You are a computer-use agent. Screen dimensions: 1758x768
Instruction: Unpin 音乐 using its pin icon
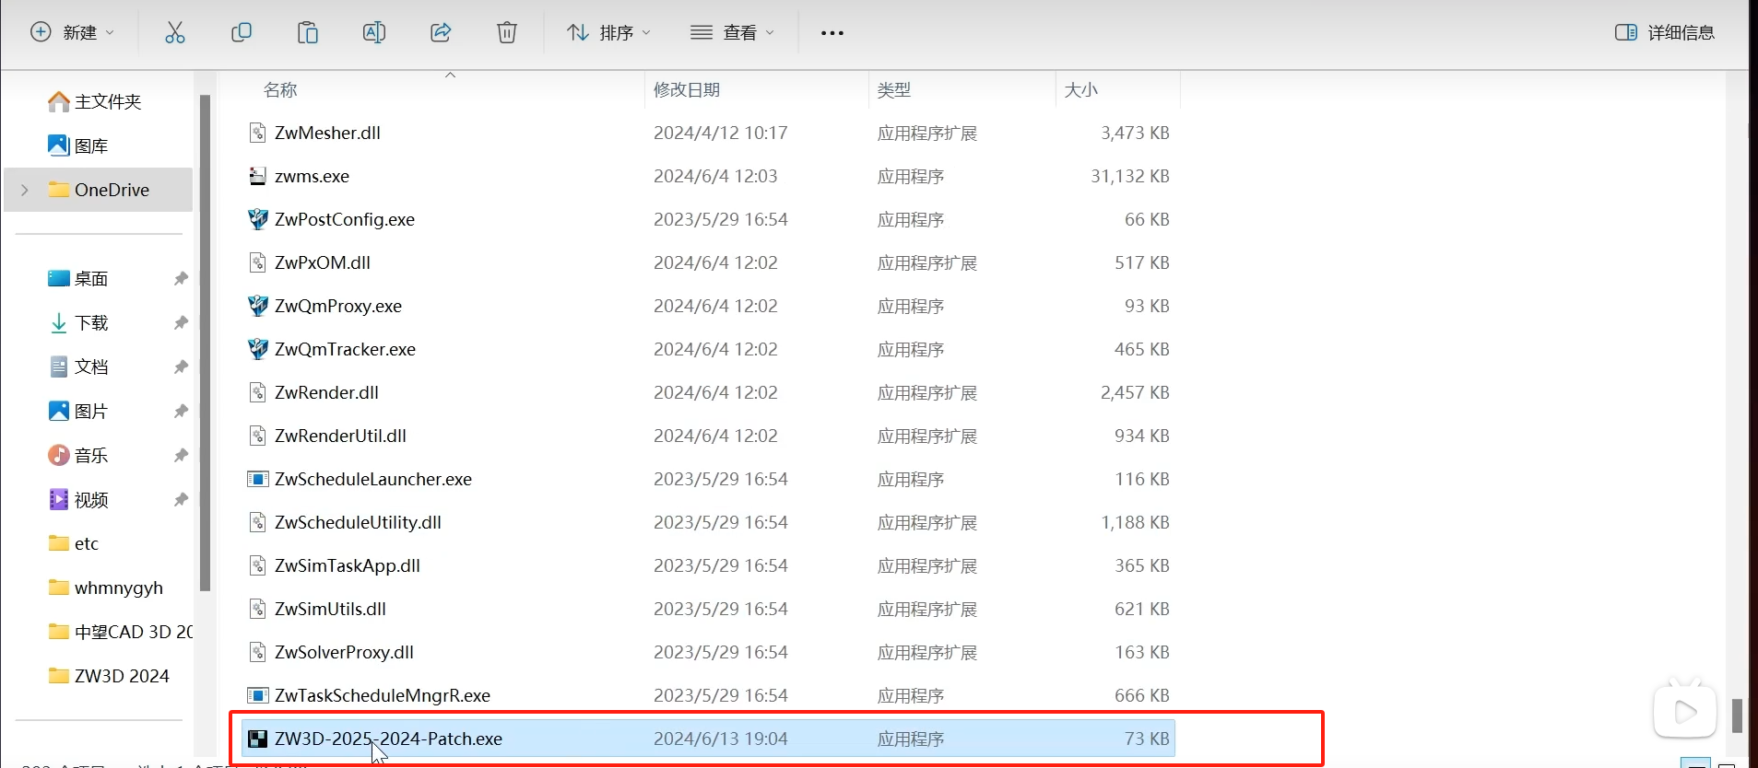point(181,455)
